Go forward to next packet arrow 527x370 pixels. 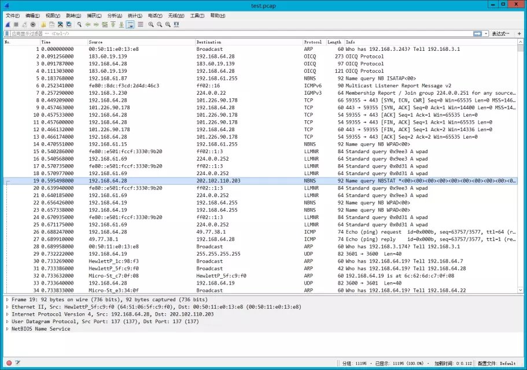coord(96,24)
